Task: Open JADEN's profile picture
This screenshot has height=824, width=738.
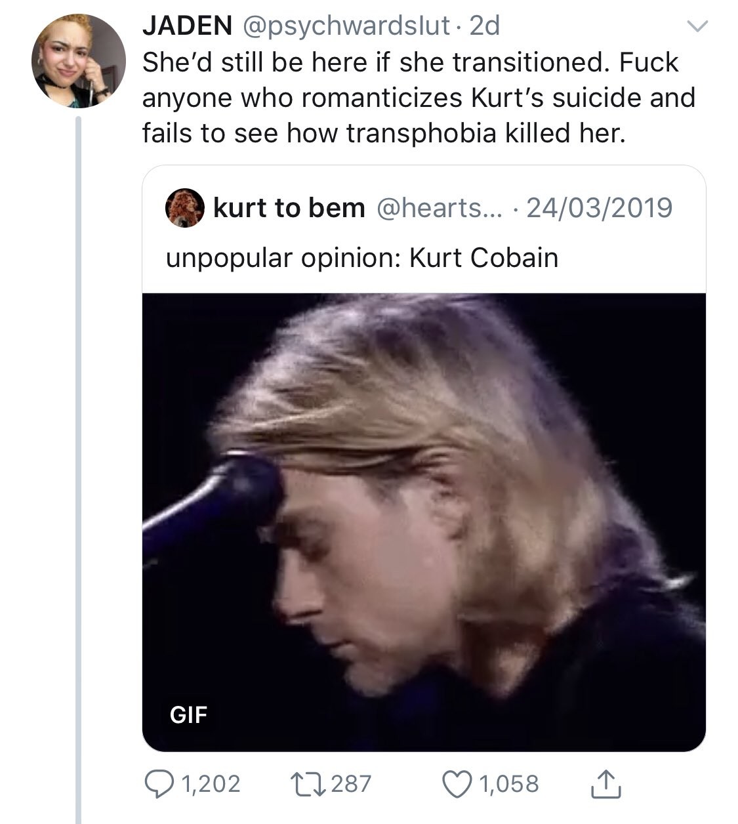Action: tap(78, 61)
